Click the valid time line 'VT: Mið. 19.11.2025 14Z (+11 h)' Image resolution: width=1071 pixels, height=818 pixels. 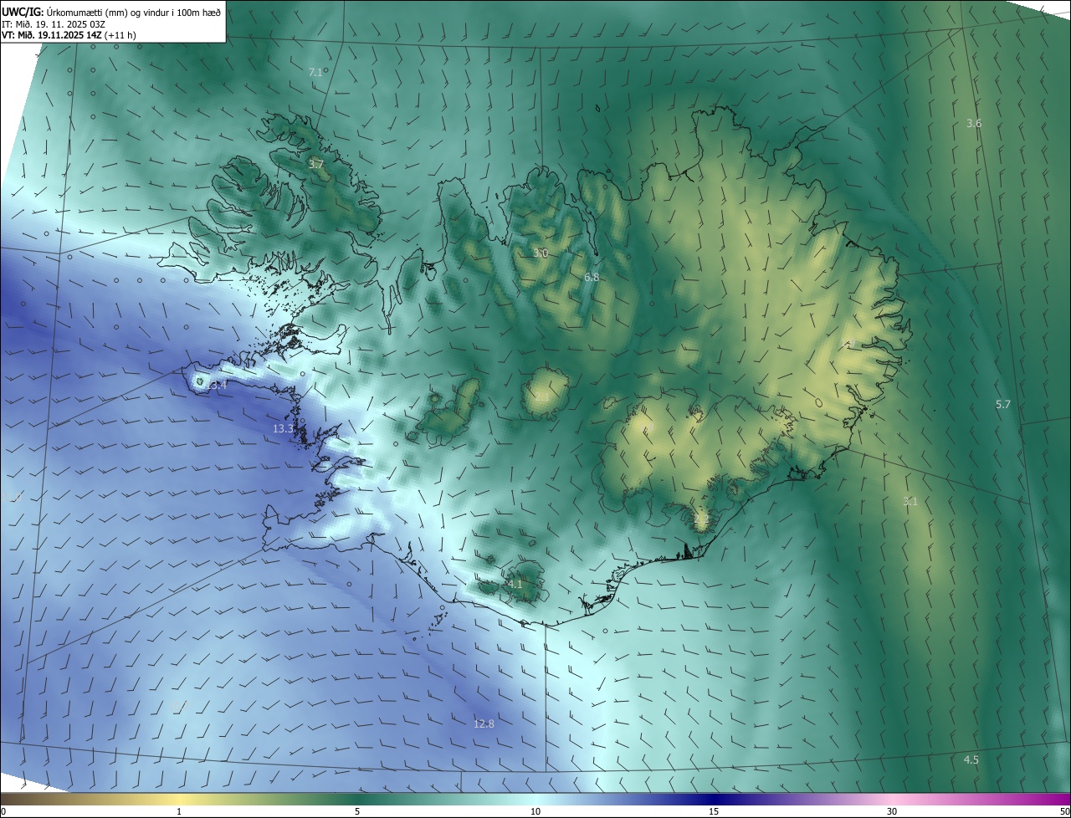pyautogui.click(x=69, y=35)
